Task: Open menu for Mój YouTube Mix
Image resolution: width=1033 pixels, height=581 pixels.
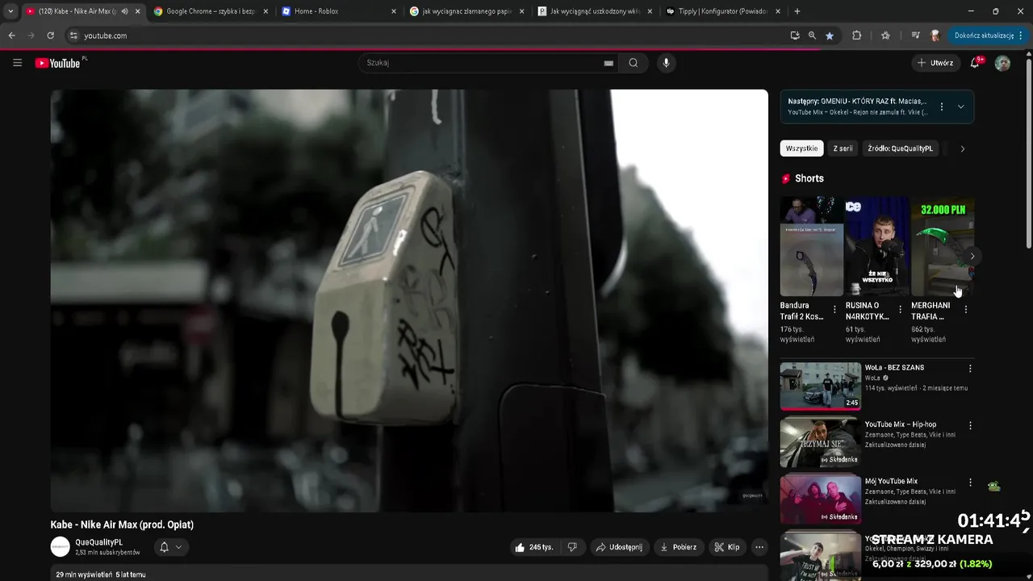Action: click(x=970, y=482)
